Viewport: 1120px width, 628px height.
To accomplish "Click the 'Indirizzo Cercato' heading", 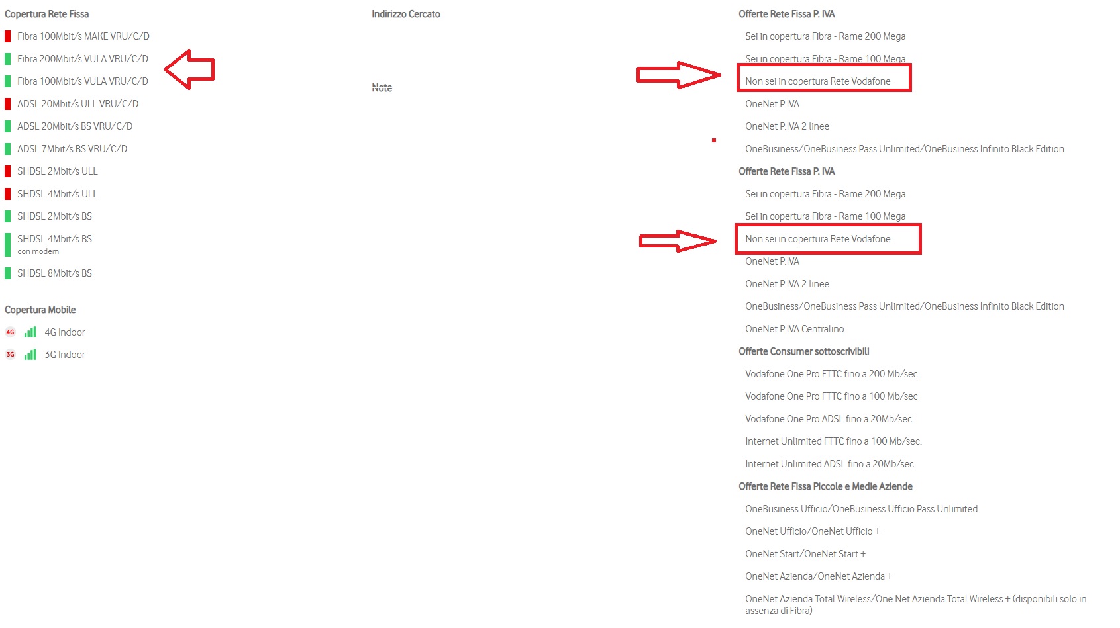I will (406, 14).
